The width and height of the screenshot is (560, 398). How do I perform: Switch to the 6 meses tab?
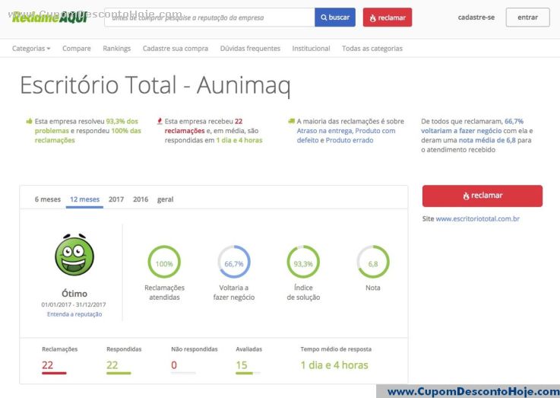48,199
